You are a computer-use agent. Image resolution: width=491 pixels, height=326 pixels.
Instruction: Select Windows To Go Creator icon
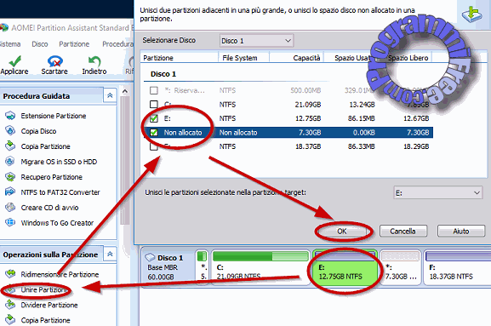[x=10, y=223]
